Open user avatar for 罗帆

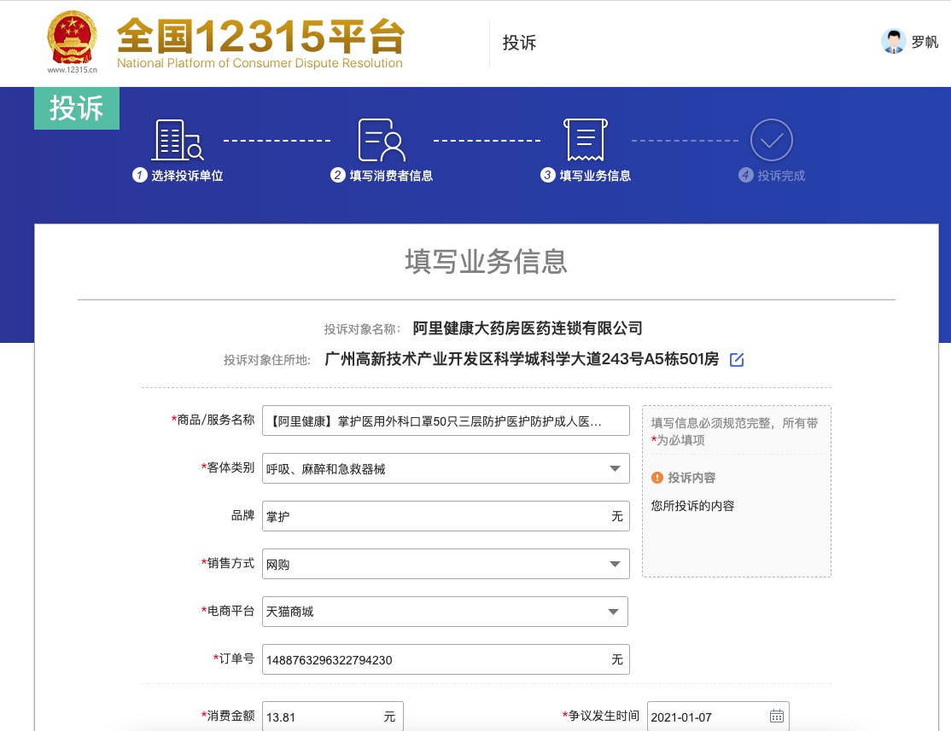pos(894,41)
